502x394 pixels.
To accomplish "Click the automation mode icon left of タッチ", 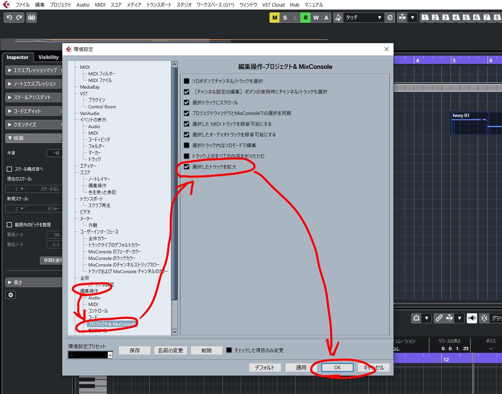I will point(338,18).
